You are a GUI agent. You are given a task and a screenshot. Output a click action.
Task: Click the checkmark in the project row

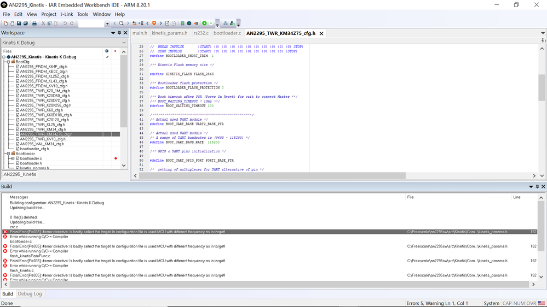(107, 57)
